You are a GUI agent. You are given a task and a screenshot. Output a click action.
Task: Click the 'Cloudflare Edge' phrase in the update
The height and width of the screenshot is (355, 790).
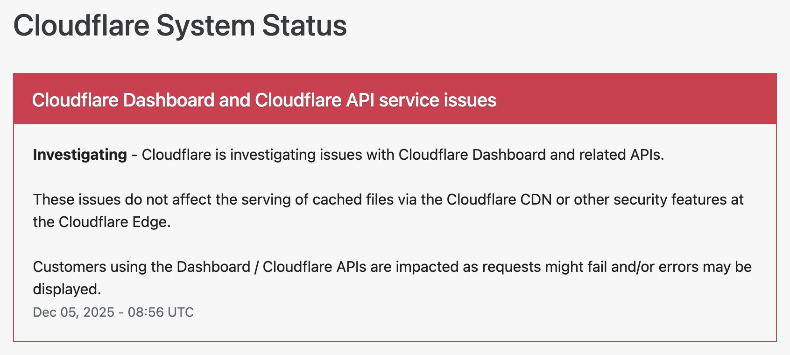pos(114,222)
